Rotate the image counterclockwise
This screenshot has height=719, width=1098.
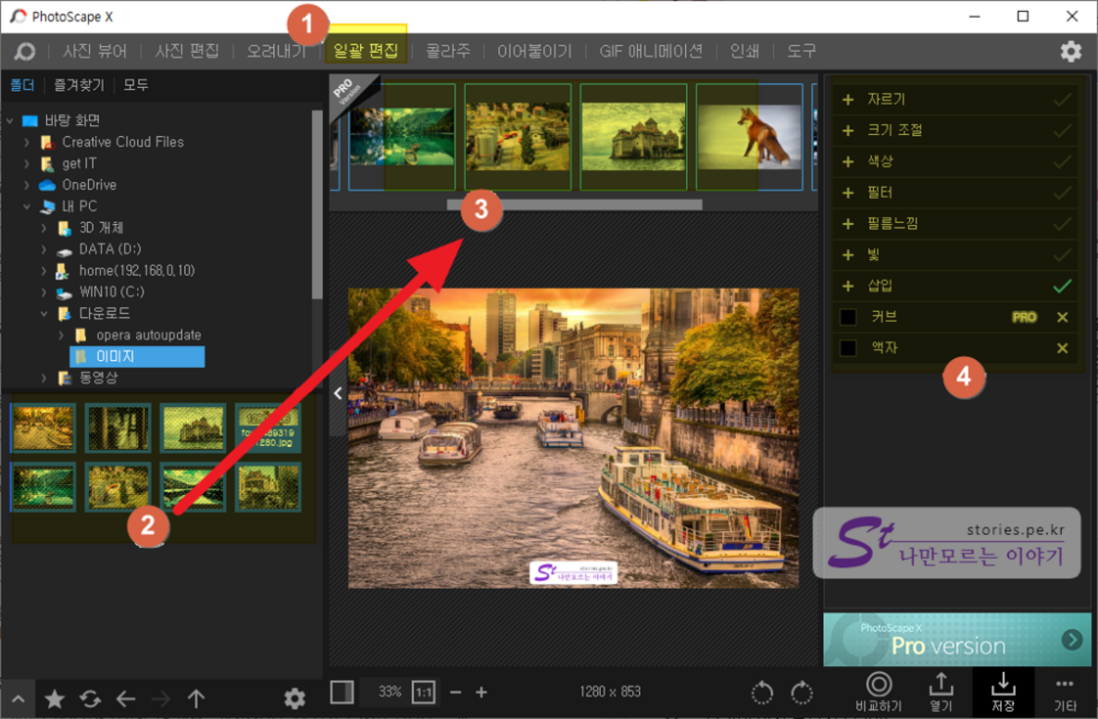coord(762,692)
